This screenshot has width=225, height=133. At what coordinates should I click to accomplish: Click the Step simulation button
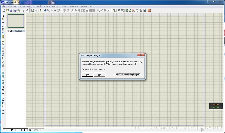coord(12,130)
